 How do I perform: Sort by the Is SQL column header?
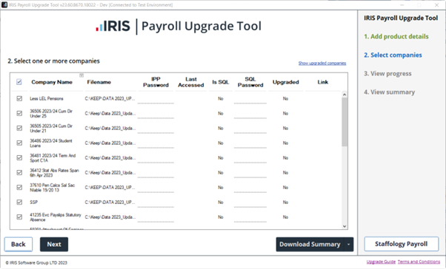221,82
